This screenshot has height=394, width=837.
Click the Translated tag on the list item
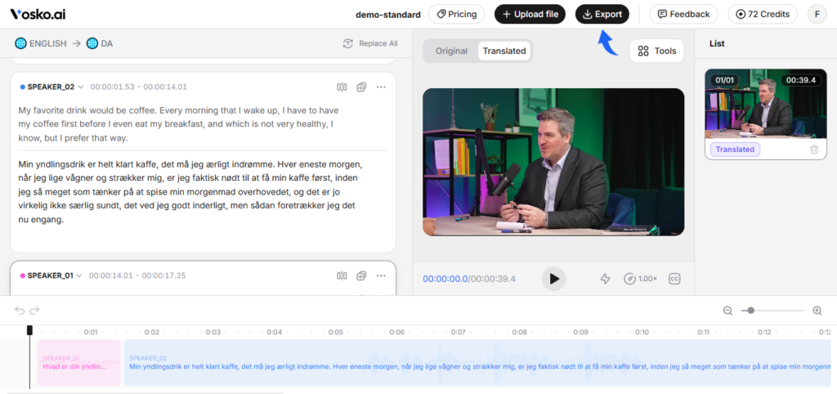click(x=735, y=150)
